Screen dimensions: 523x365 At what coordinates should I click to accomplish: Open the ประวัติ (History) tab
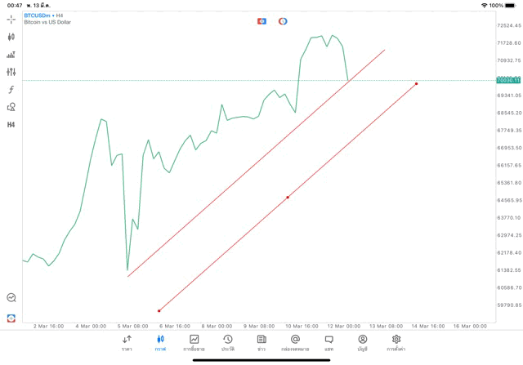point(227,342)
